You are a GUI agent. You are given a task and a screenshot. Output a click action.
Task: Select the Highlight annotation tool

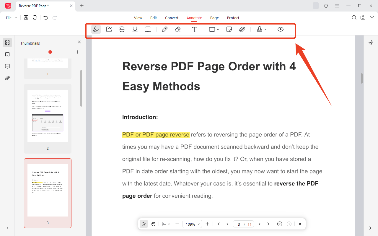(96, 29)
